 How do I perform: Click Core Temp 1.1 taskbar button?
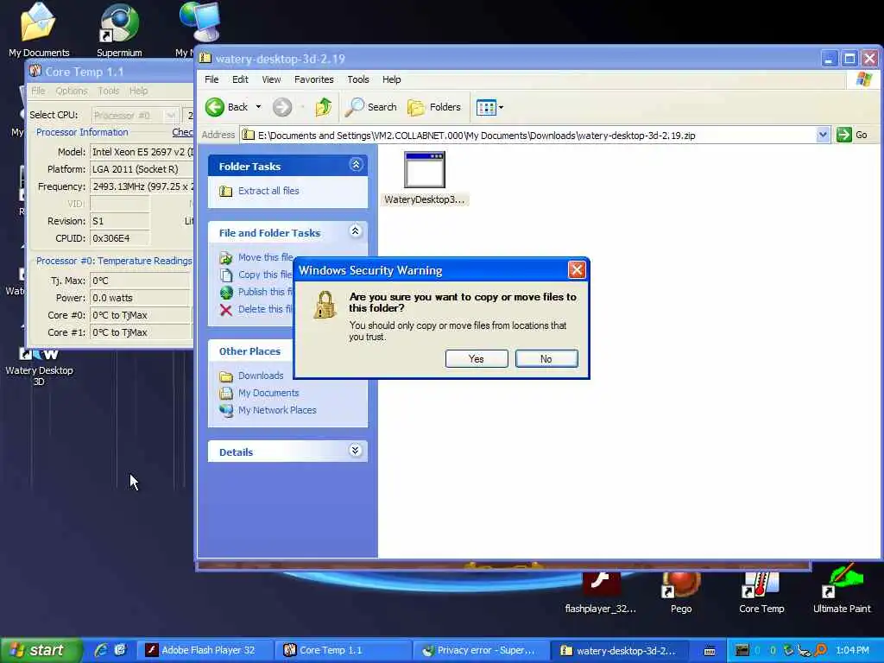(x=344, y=650)
